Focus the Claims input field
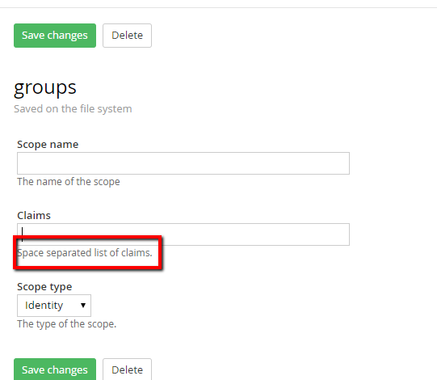 tap(183, 234)
